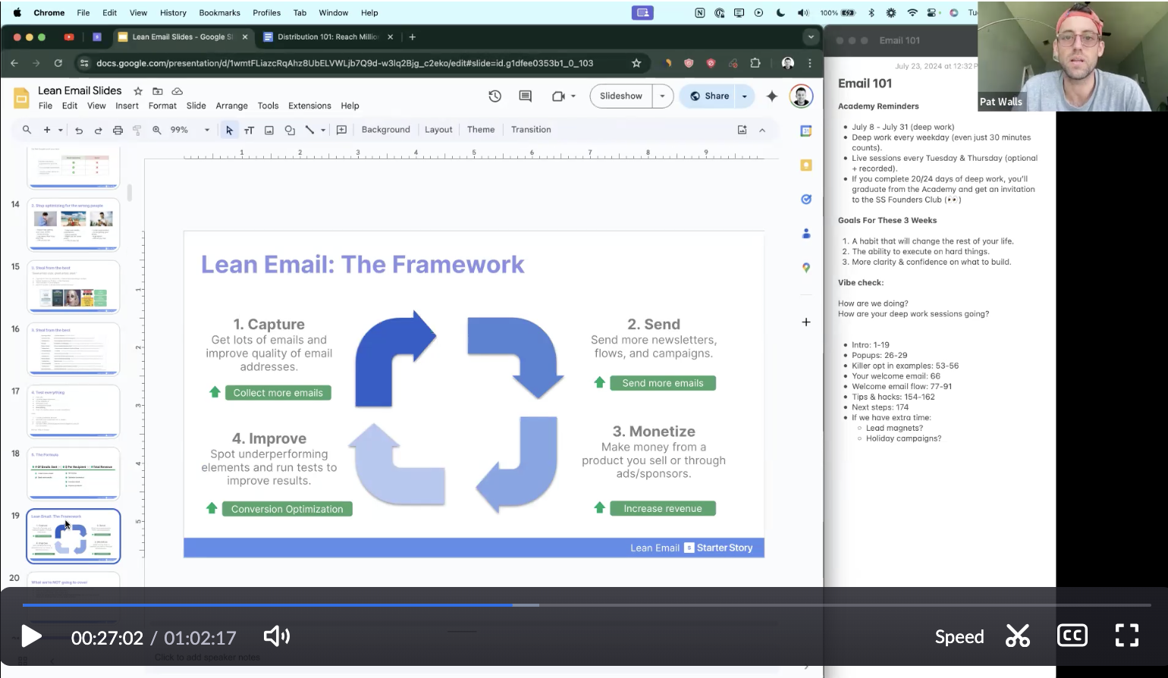This screenshot has width=1168, height=678.
Task: Star the Lean Email Slides document
Action: (x=138, y=91)
